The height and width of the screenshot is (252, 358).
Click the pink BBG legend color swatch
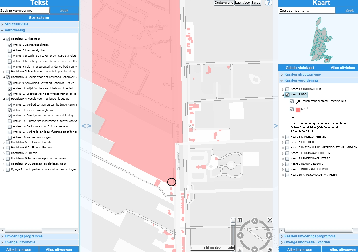tap(298, 110)
